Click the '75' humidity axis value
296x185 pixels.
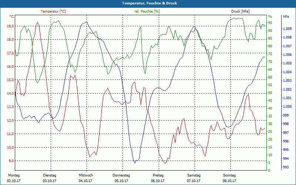click(270, 54)
